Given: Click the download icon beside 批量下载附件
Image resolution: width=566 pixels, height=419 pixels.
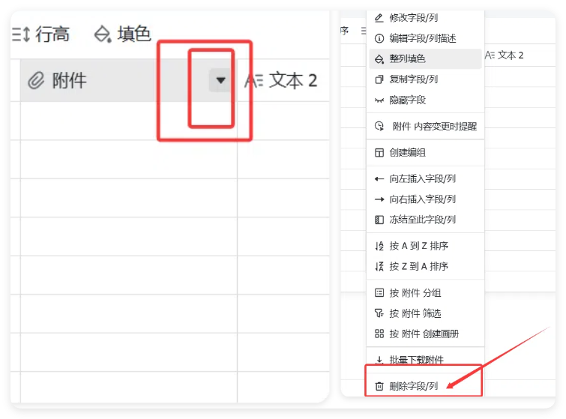Looking at the screenshot, I should click(379, 360).
